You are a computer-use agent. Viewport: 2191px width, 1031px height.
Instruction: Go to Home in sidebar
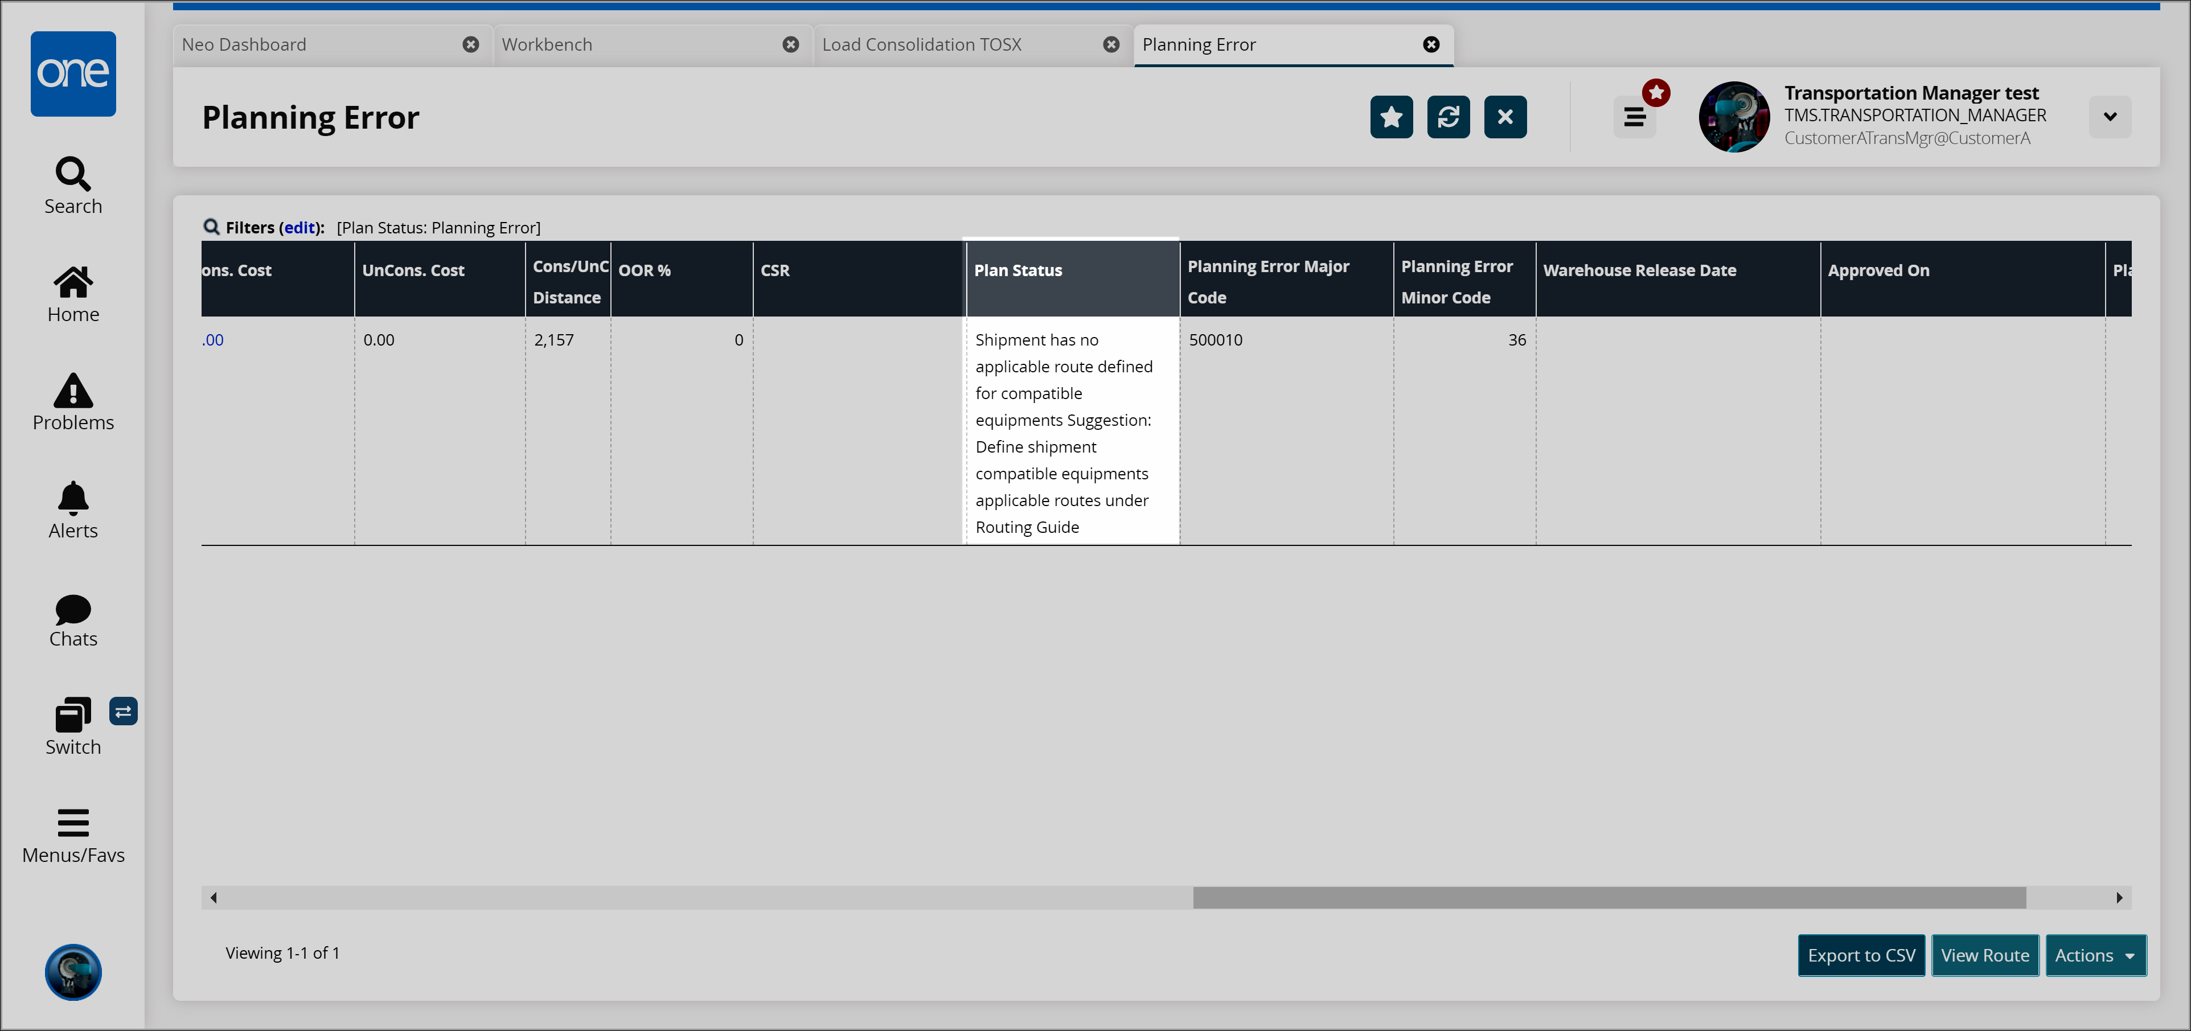(73, 294)
